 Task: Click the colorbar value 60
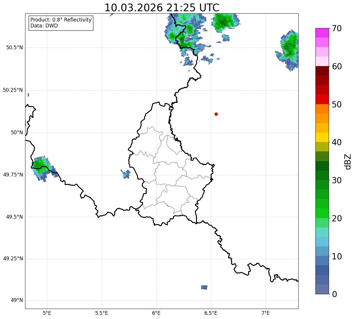coord(337,66)
